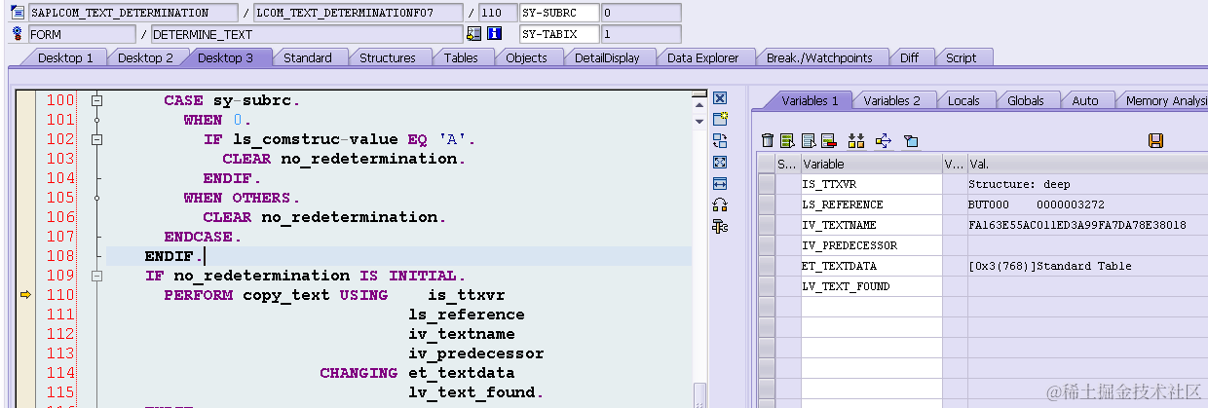Image resolution: width=1208 pixels, height=408 pixels.
Task: Click value 'Structure: deep'
Action: pos(1019,184)
